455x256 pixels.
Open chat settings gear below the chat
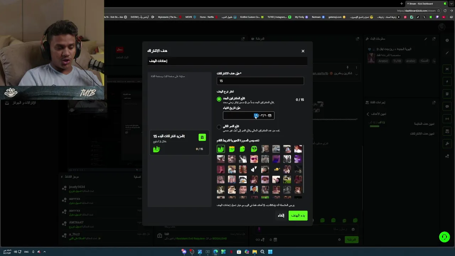[339, 240]
